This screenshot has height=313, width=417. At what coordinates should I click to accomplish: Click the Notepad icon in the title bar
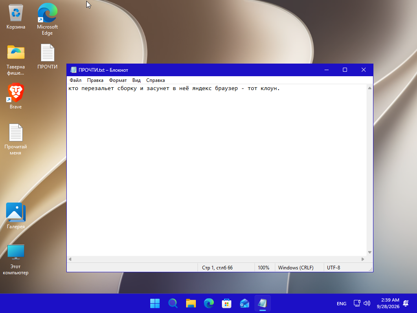click(73, 70)
